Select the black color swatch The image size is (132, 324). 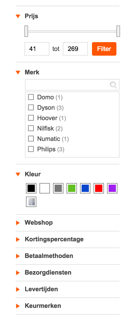coord(31,188)
